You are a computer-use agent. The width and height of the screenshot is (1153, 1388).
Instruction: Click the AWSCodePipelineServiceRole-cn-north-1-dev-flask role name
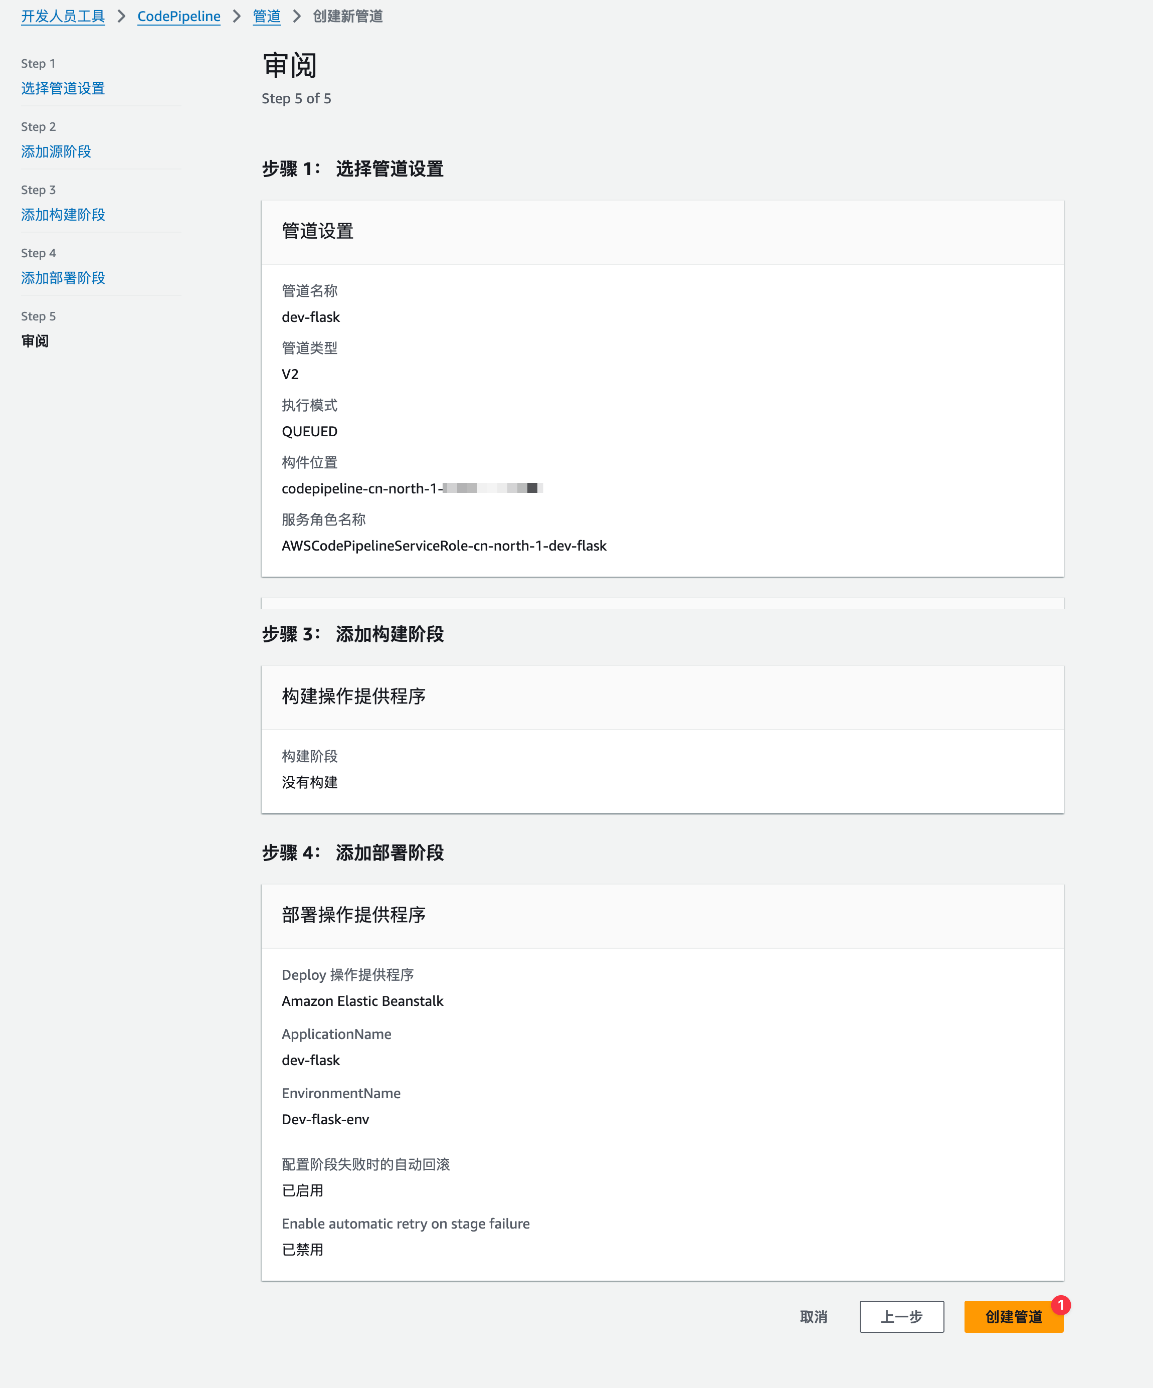444,546
